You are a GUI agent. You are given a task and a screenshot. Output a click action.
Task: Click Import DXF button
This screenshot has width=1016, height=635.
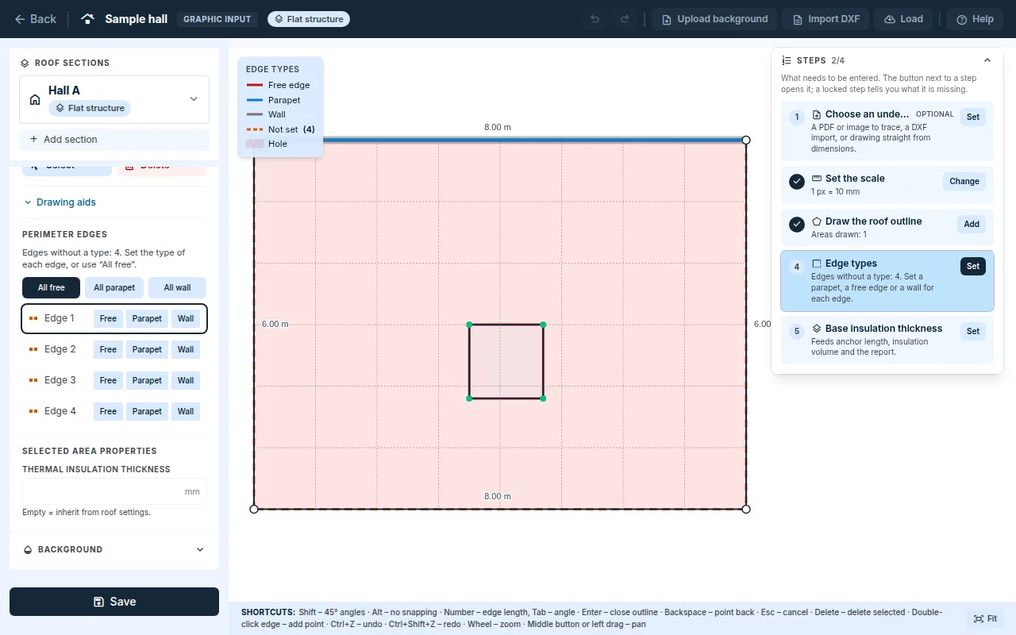pyautogui.click(x=825, y=19)
